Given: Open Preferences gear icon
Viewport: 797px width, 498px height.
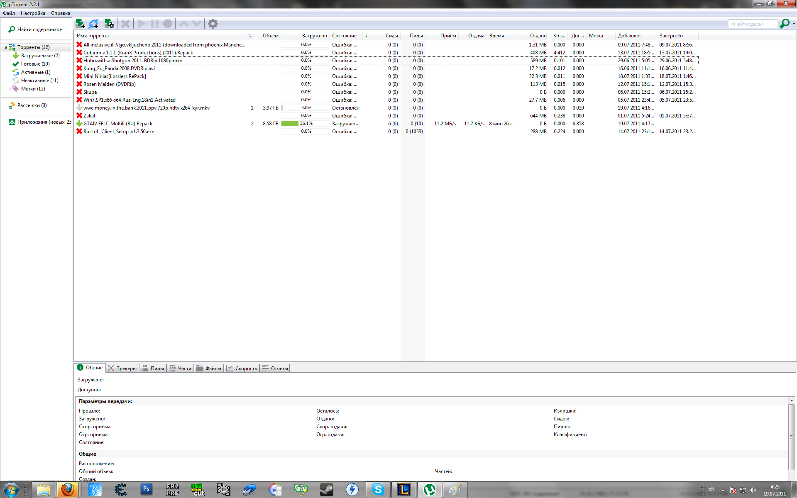Looking at the screenshot, I should coord(213,24).
